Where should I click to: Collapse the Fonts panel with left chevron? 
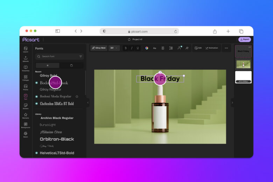(x=88, y=103)
